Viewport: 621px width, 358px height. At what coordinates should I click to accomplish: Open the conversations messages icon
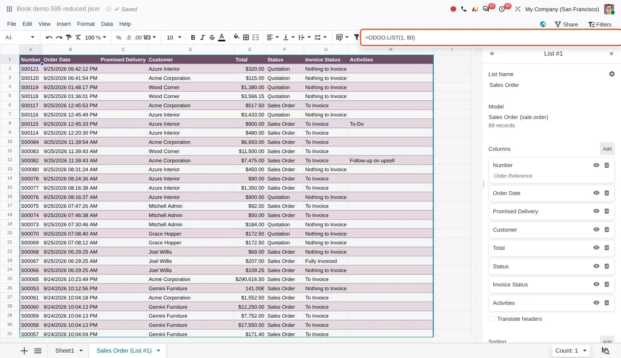(x=486, y=9)
